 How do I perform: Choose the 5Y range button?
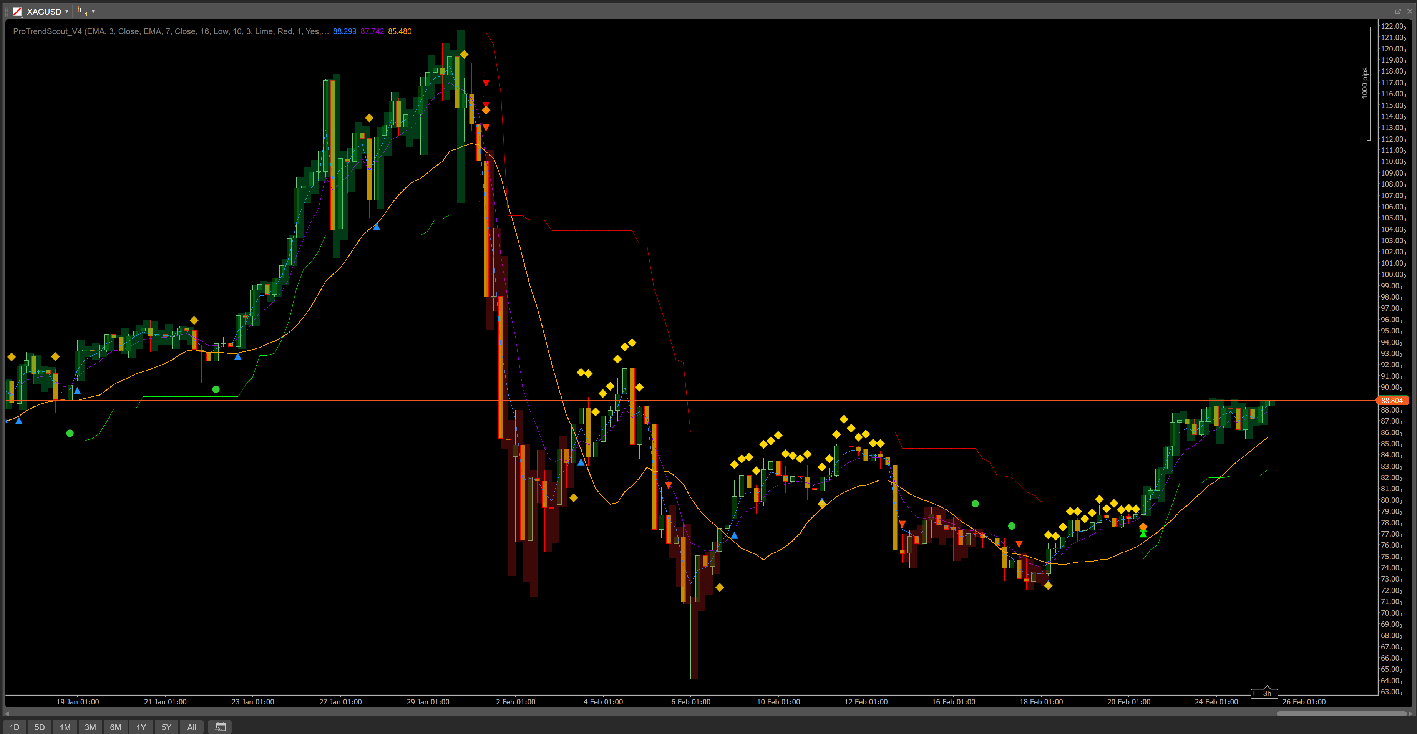[166, 727]
